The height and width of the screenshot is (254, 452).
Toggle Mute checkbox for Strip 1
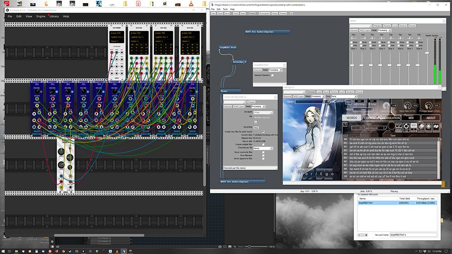pyautogui.click(x=351, y=42)
